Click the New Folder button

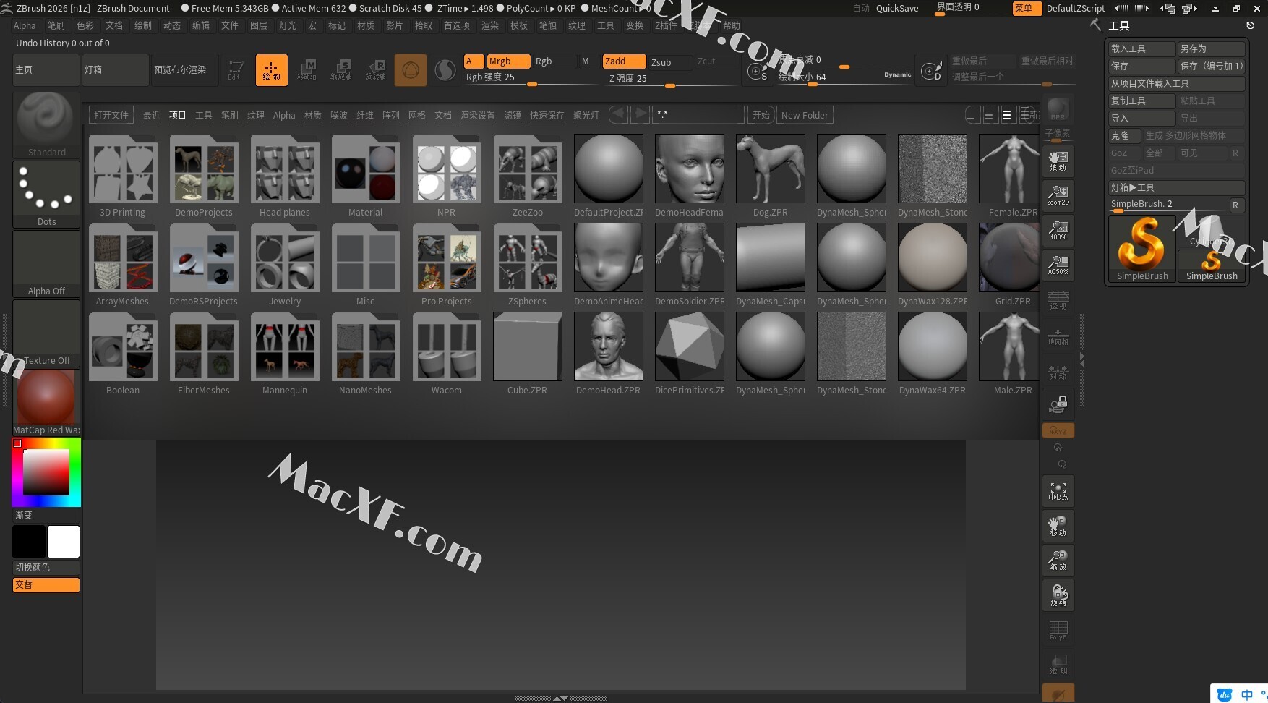click(805, 115)
